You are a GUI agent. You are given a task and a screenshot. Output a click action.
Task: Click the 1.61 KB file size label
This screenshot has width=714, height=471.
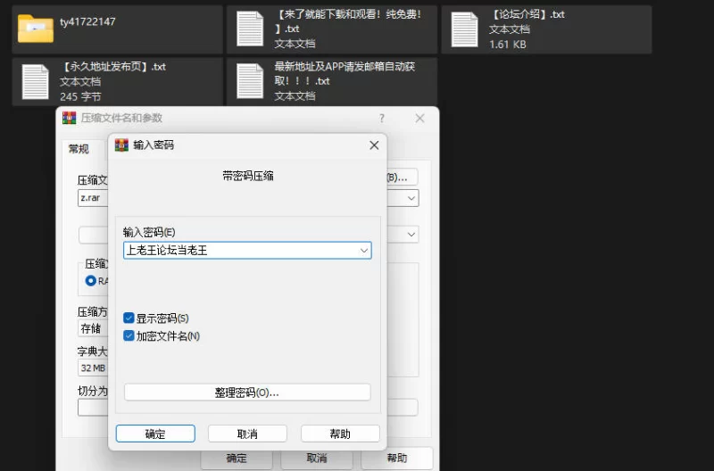(507, 45)
